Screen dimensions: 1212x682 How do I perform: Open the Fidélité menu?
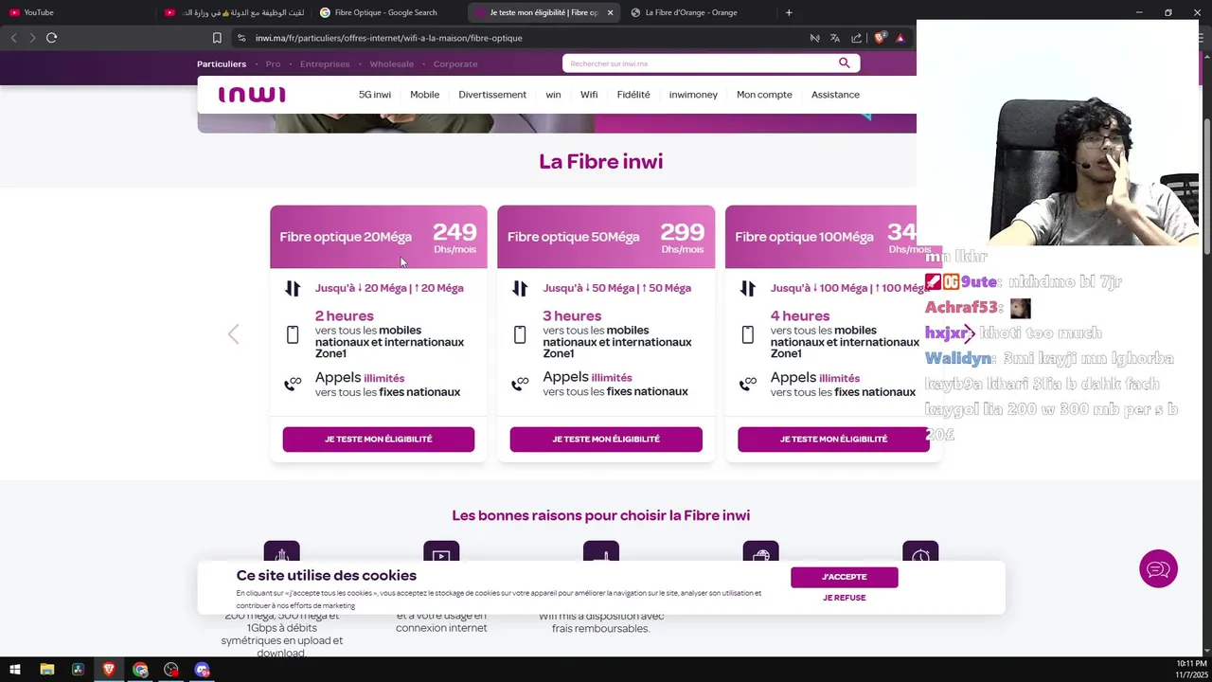(x=633, y=95)
